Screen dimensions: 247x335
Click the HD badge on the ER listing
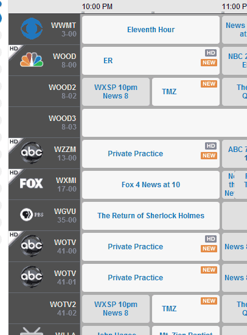tap(210, 53)
